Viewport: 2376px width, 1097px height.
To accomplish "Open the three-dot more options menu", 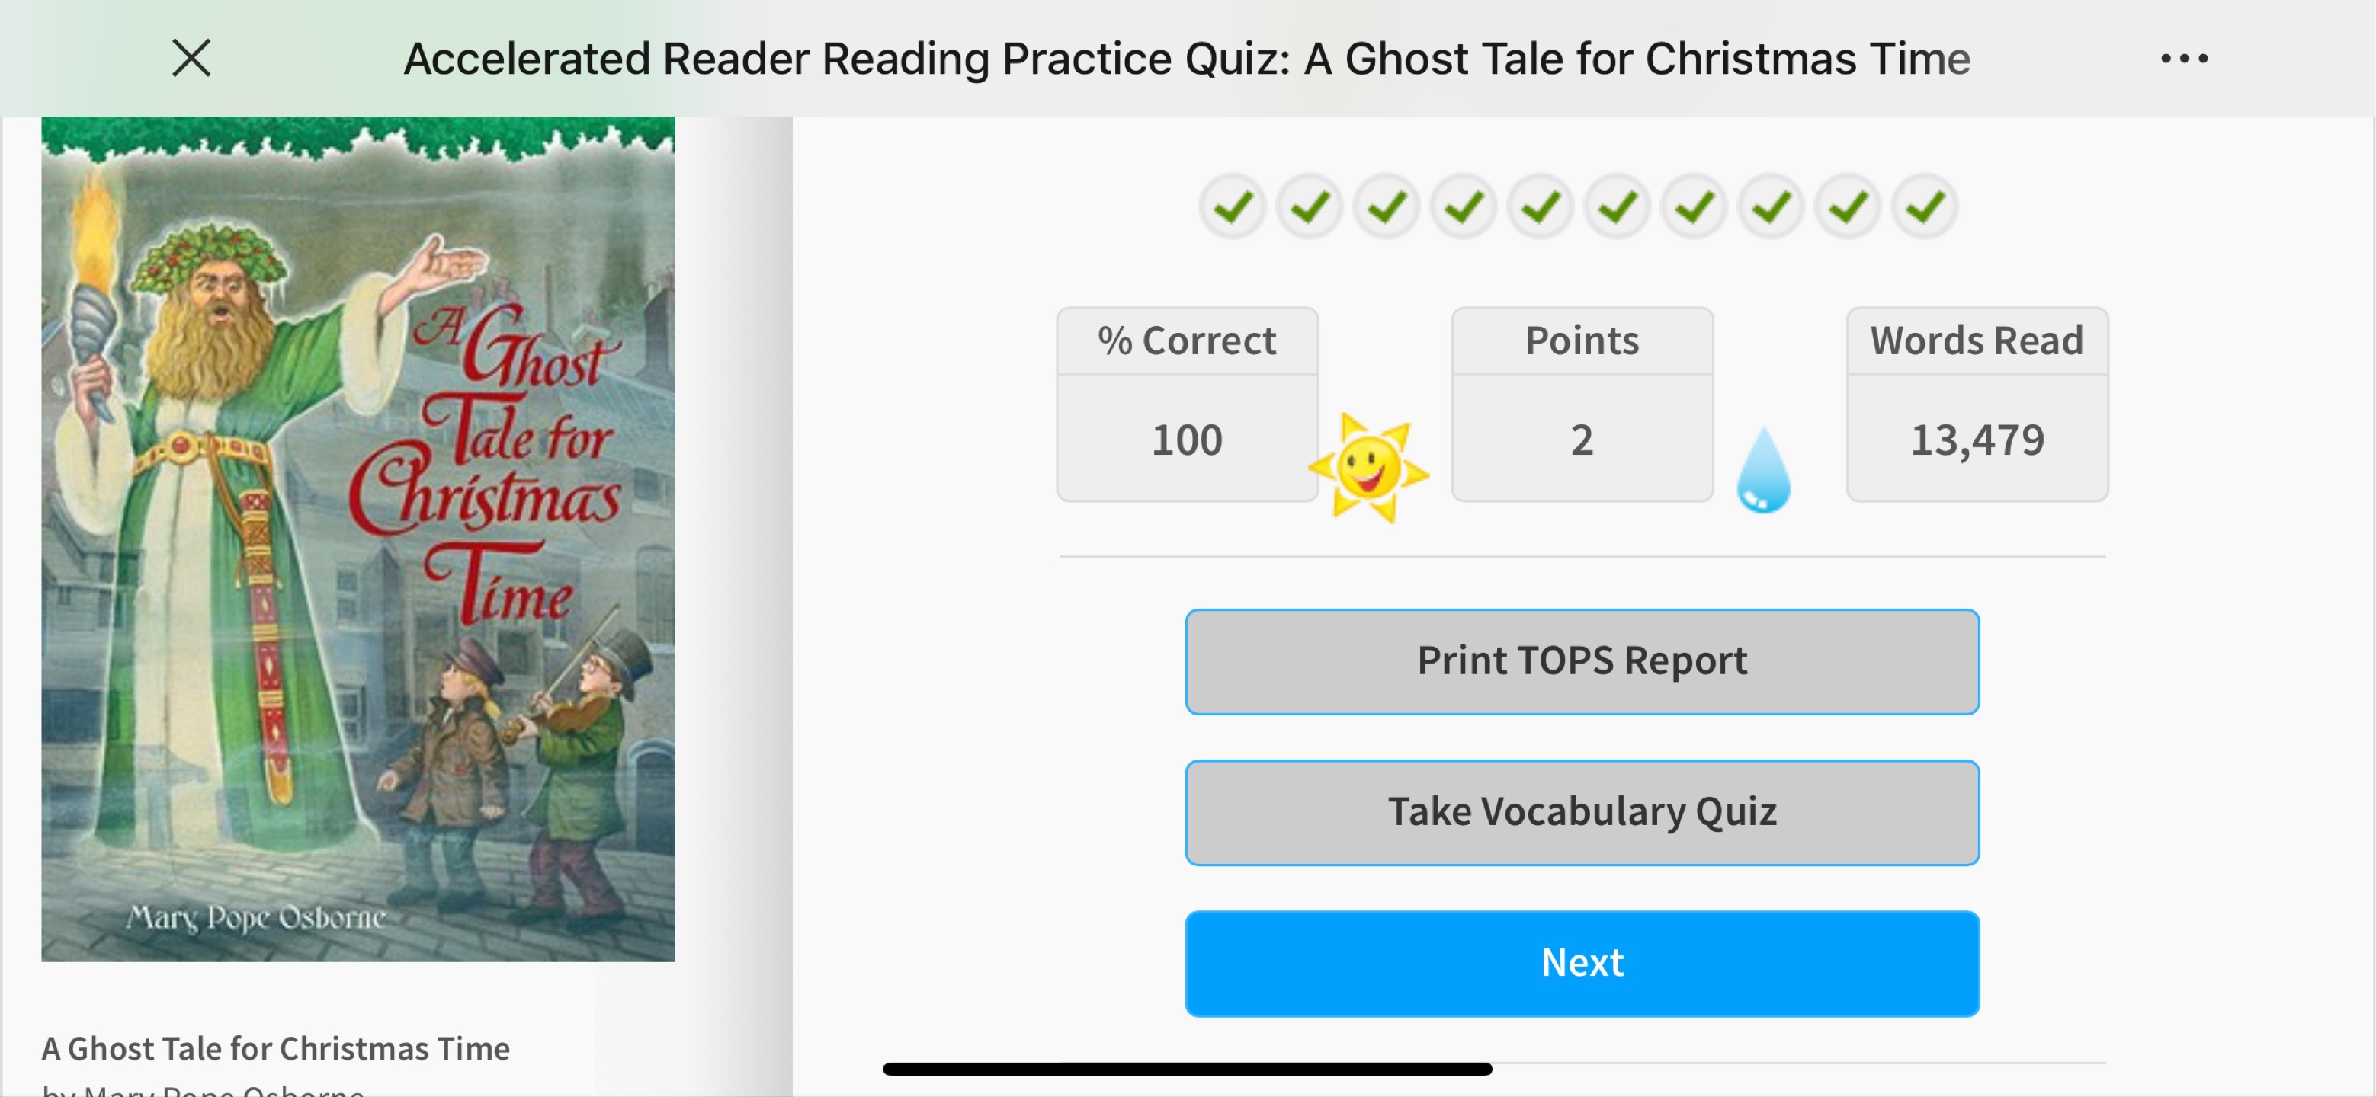I will click(2184, 59).
